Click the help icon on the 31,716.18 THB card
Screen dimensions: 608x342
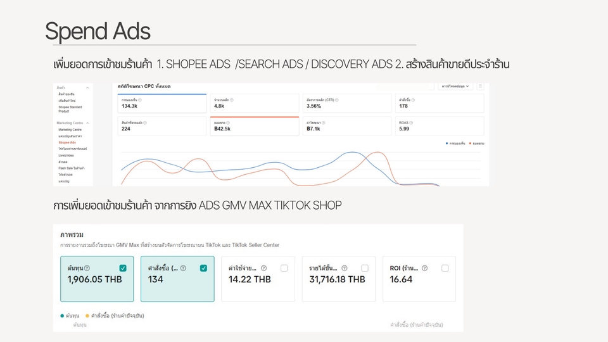pyautogui.click(x=345, y=268)
